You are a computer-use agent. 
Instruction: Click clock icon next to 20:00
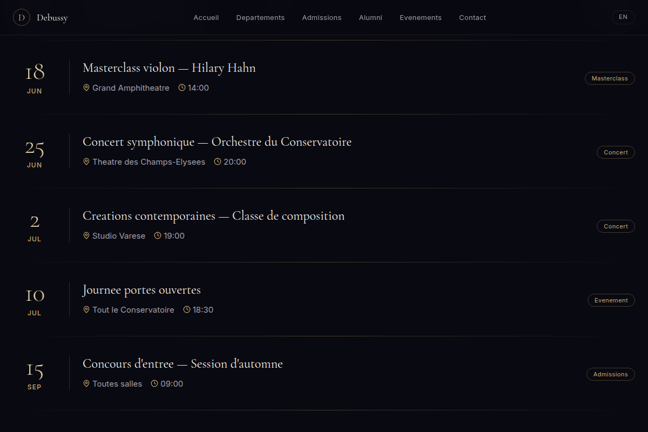coord(218,161)
